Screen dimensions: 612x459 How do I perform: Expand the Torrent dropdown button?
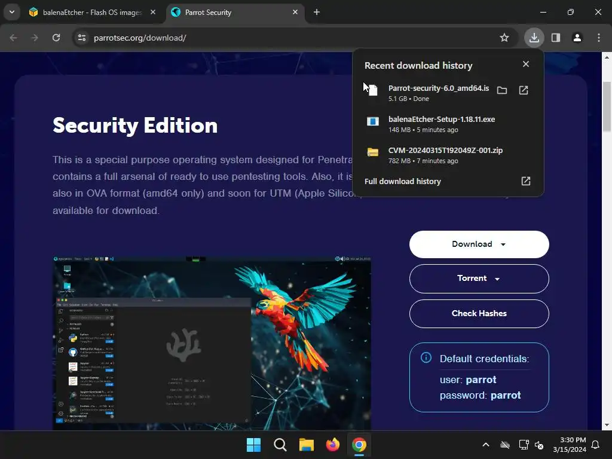479,279
